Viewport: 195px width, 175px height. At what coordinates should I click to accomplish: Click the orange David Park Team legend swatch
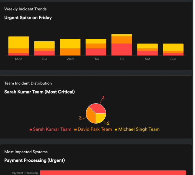tap(76, 130)
